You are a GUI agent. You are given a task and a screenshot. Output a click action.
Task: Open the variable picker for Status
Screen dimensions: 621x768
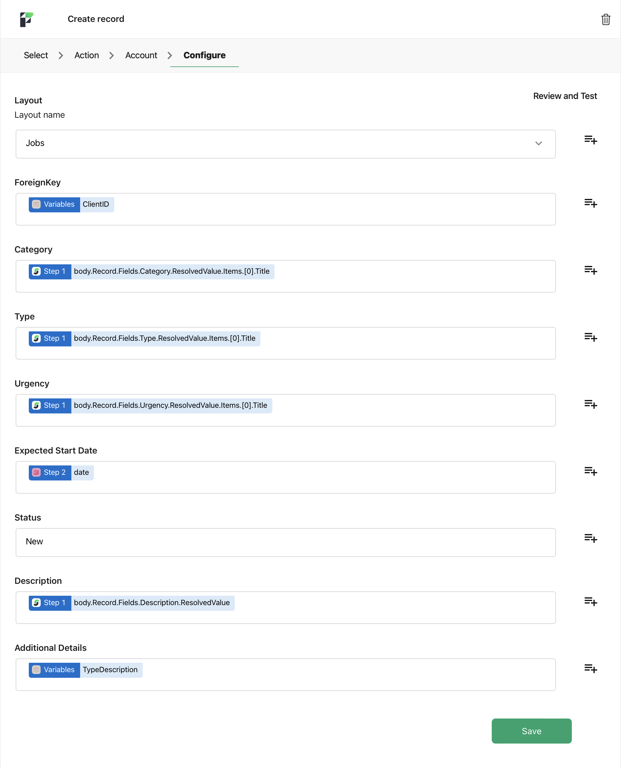pyautogui.click(x=590, y=538)
